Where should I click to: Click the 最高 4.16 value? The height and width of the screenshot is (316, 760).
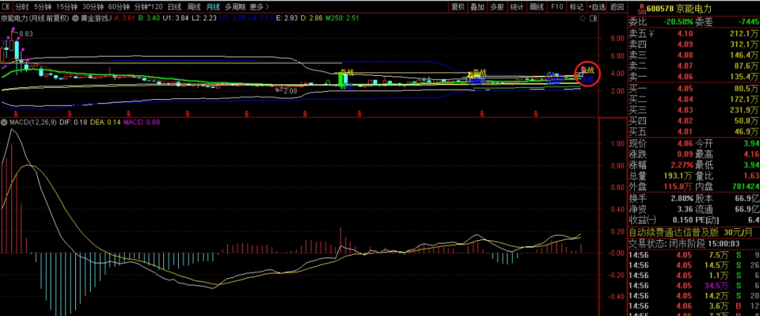752,154
